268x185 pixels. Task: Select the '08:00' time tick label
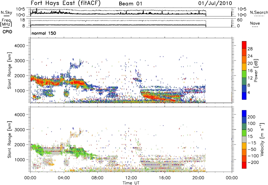[x=97, y=178]
